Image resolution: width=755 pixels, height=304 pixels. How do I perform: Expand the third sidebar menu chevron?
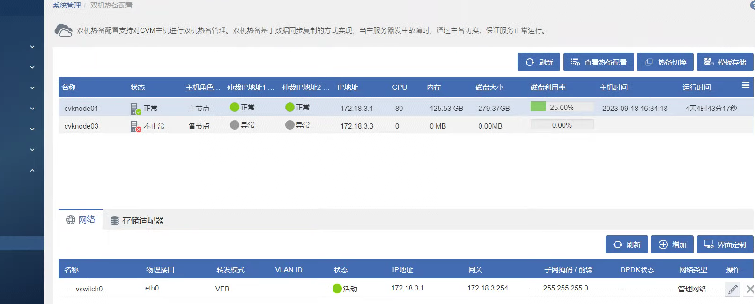[32, 88]
